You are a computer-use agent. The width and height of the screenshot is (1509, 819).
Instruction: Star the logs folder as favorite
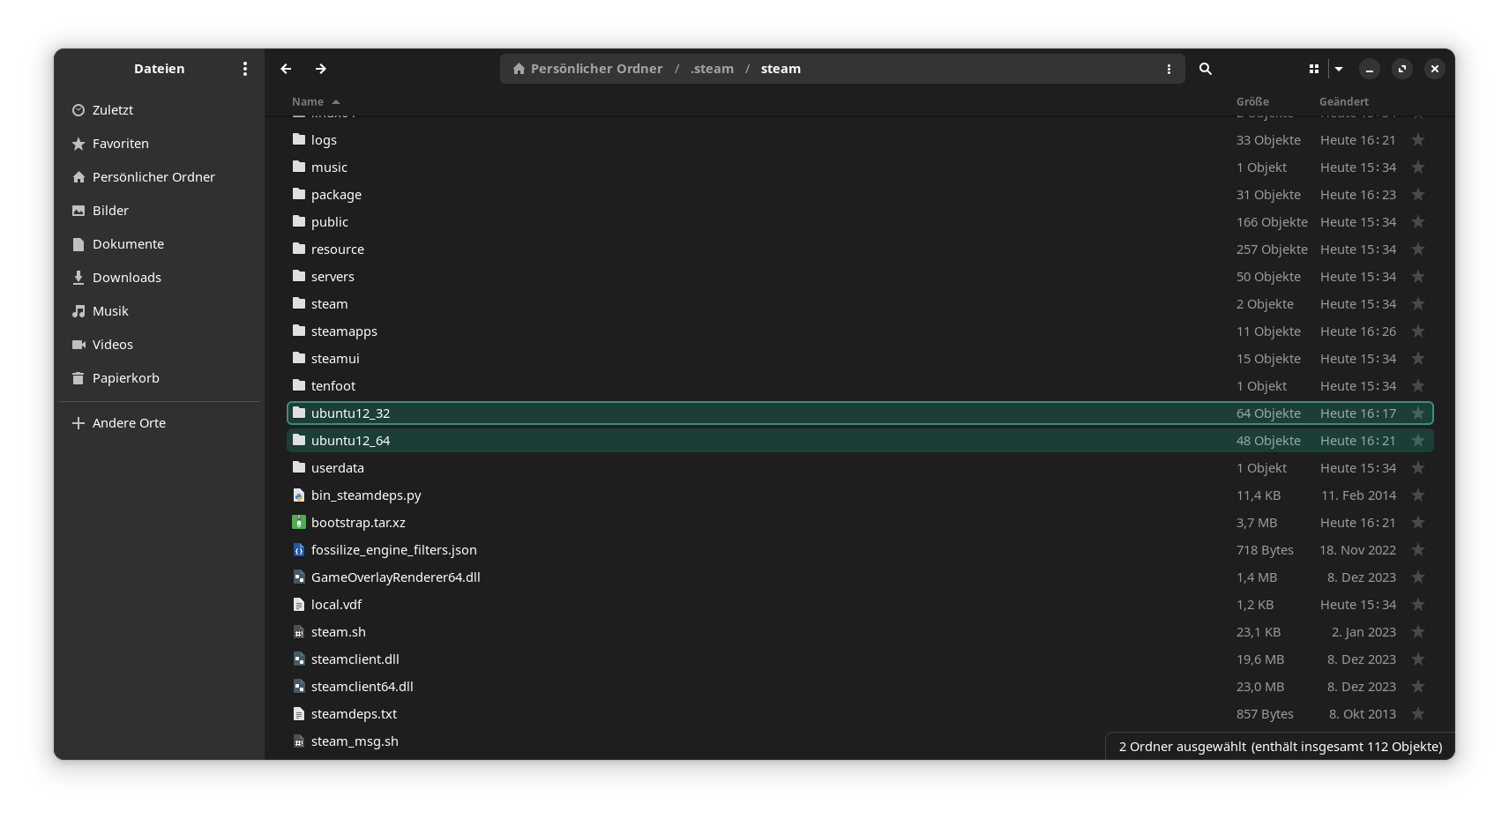click(1418, 140)
